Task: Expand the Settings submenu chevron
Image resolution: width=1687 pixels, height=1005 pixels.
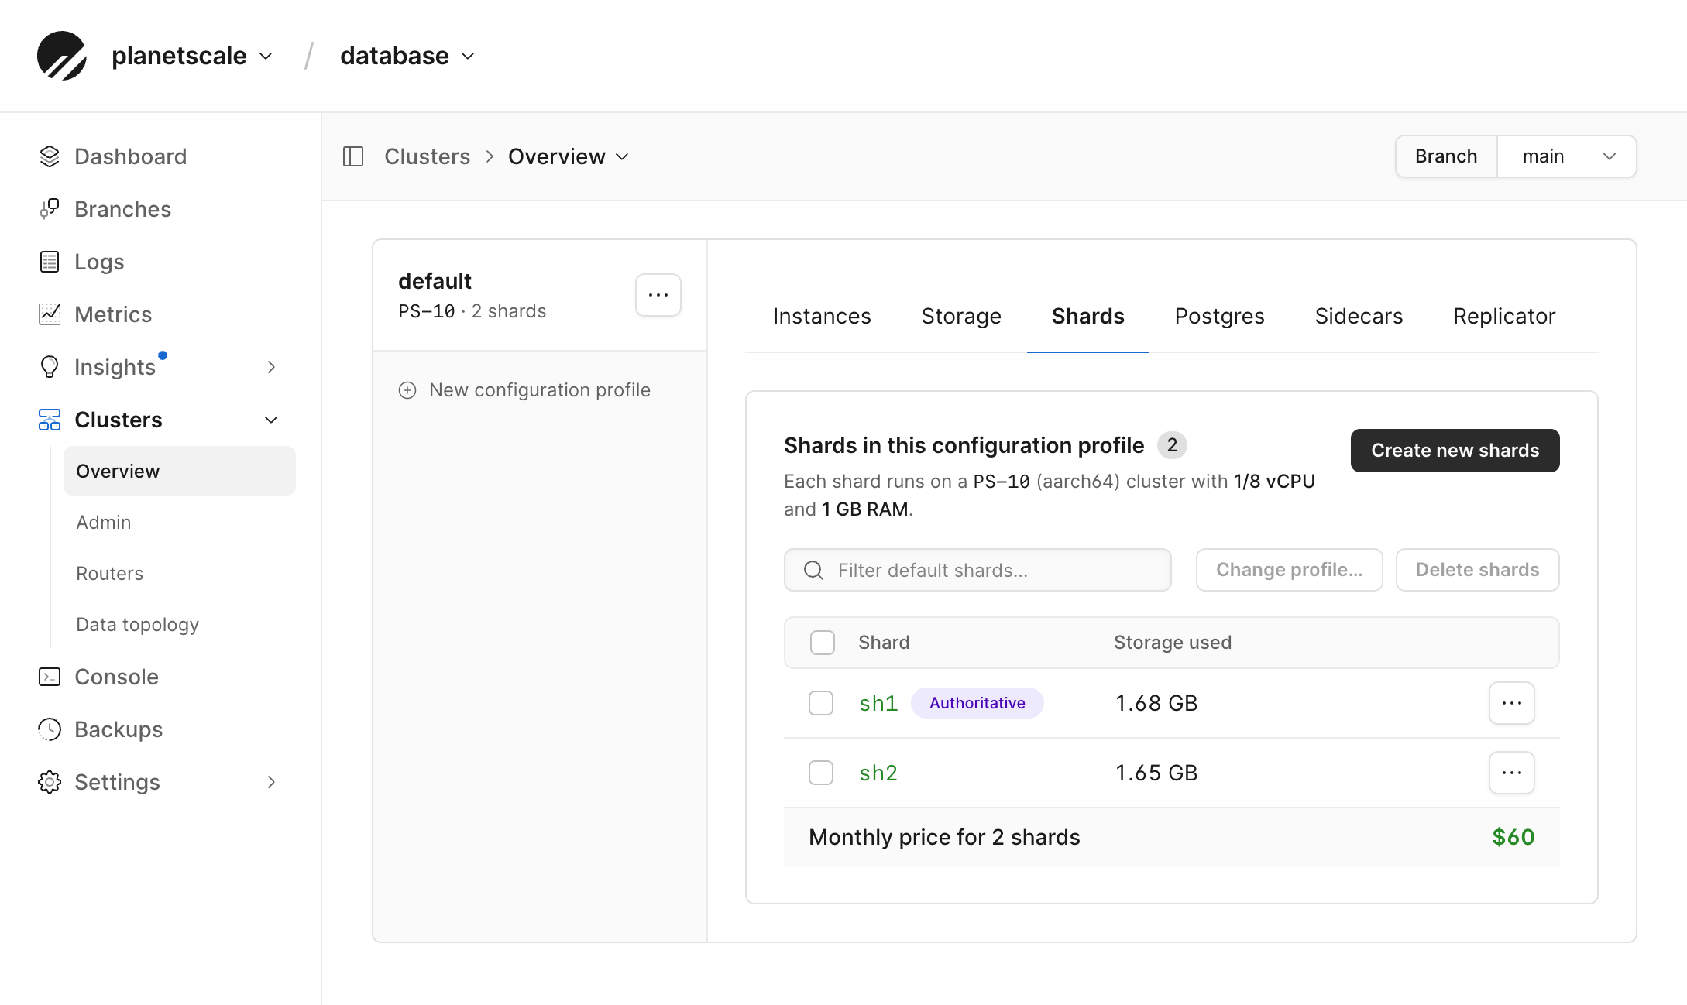Action: [x=271, y=782]
